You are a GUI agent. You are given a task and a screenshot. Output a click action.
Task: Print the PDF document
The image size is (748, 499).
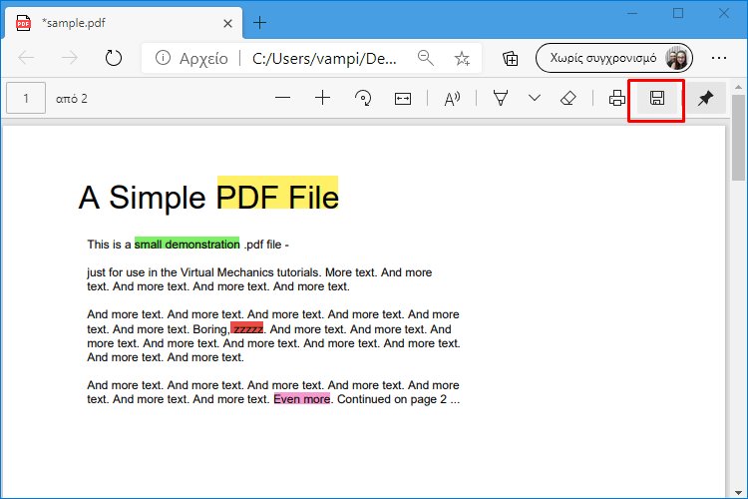click(x=616, y=98)
